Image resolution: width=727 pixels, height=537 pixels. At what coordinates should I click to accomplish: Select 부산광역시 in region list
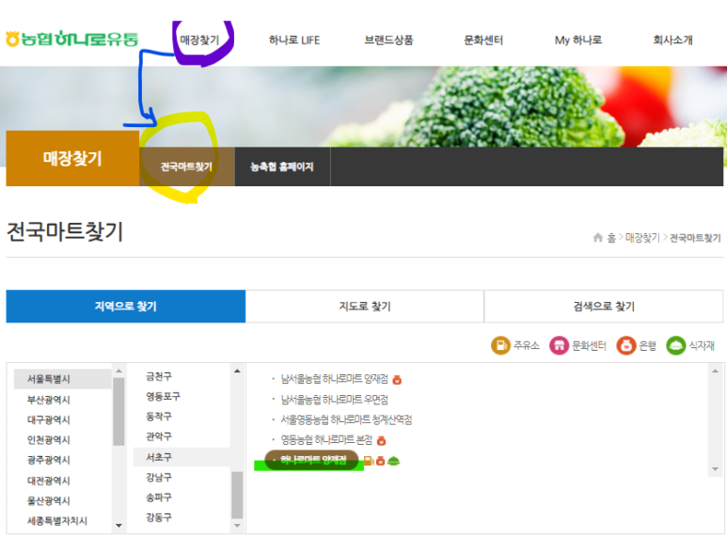point(48,400)
